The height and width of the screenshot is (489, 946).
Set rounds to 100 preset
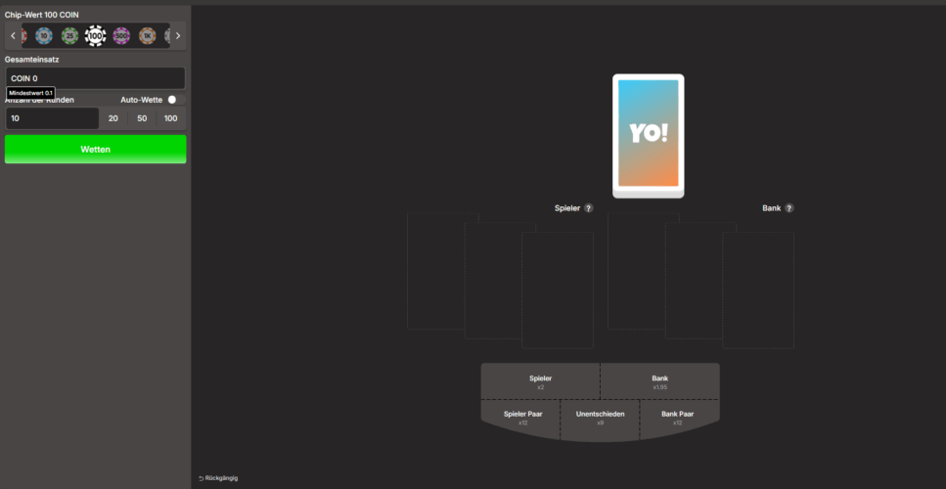click(x=171, y=118)
